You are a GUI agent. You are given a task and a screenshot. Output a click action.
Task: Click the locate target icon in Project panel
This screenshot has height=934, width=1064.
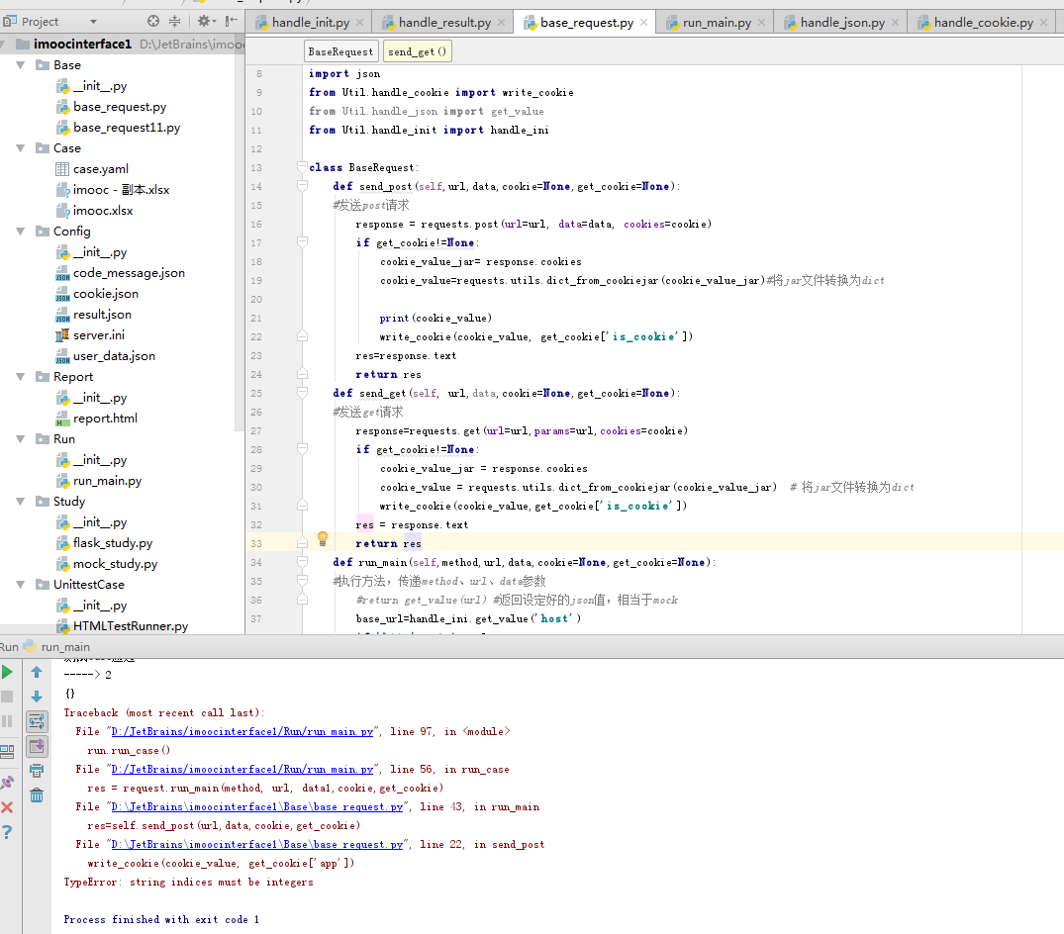pyautogui.click(x=152, y=21)
